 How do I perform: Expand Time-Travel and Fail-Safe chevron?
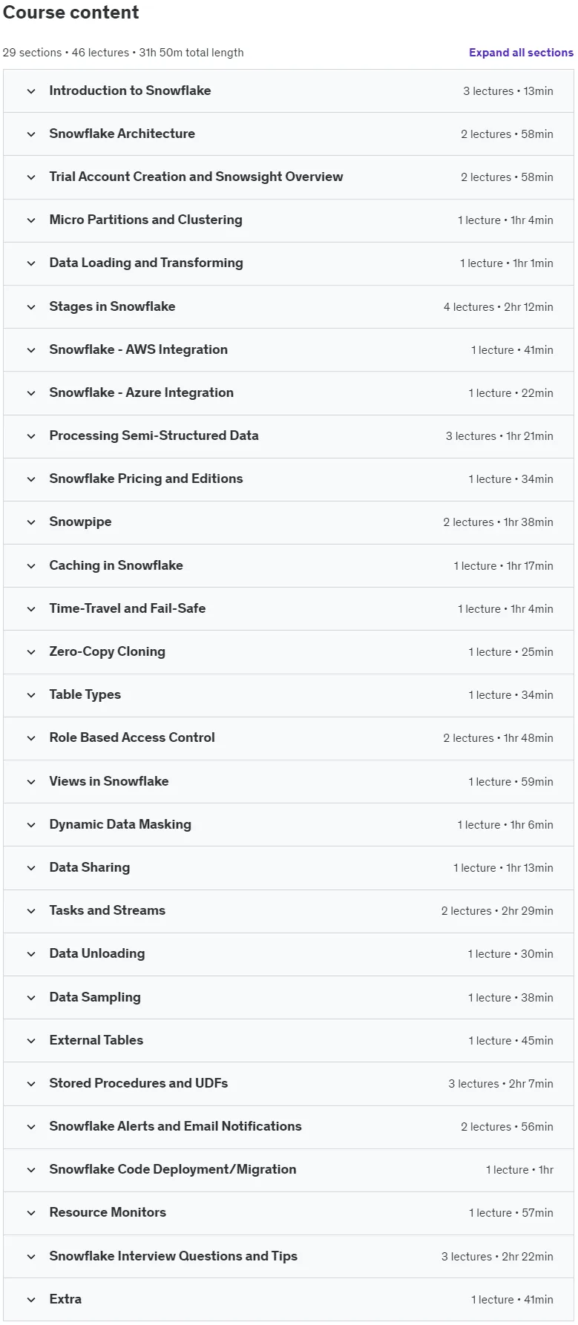[31, 609]
